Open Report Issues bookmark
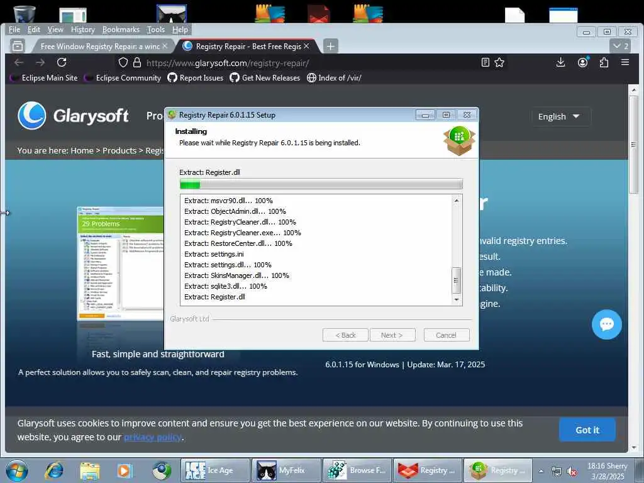644x483 pixels. 196,77
